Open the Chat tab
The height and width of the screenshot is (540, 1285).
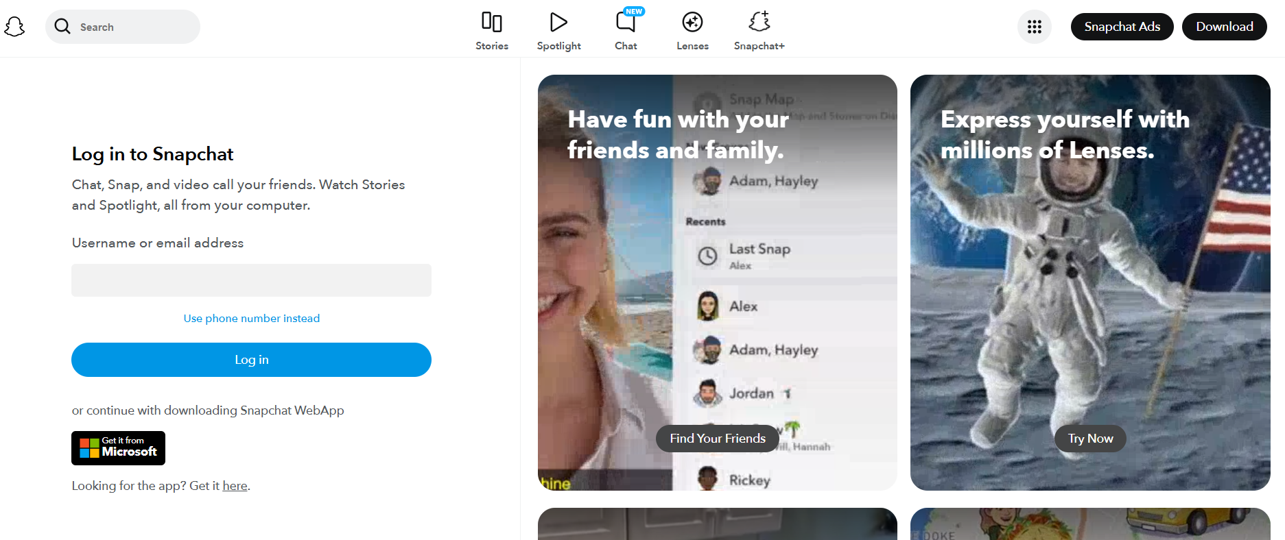pyautogui.click(x=626, y=31)
